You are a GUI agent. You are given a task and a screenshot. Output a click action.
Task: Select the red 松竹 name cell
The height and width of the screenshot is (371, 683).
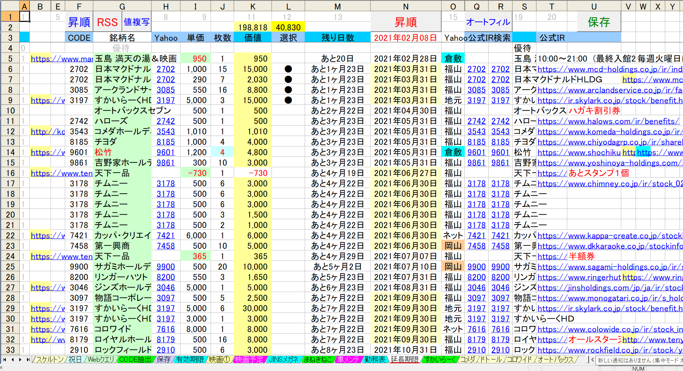click(122, 152)
